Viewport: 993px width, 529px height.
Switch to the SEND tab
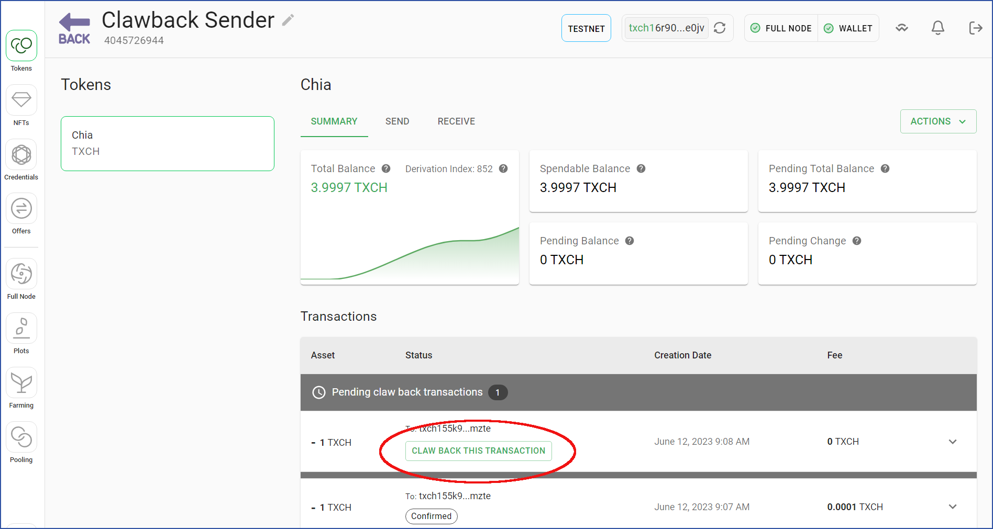397,121
